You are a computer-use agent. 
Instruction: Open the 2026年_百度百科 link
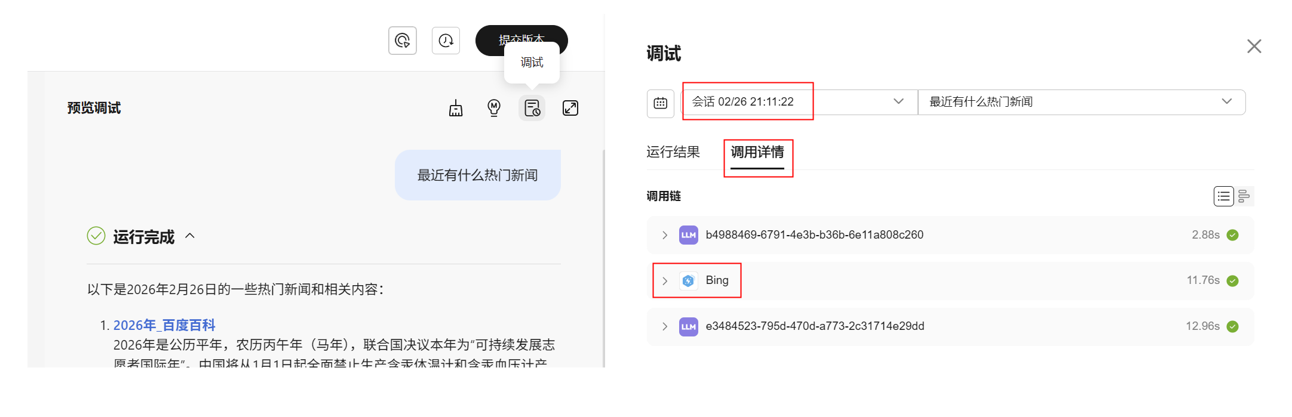(164, 325)
